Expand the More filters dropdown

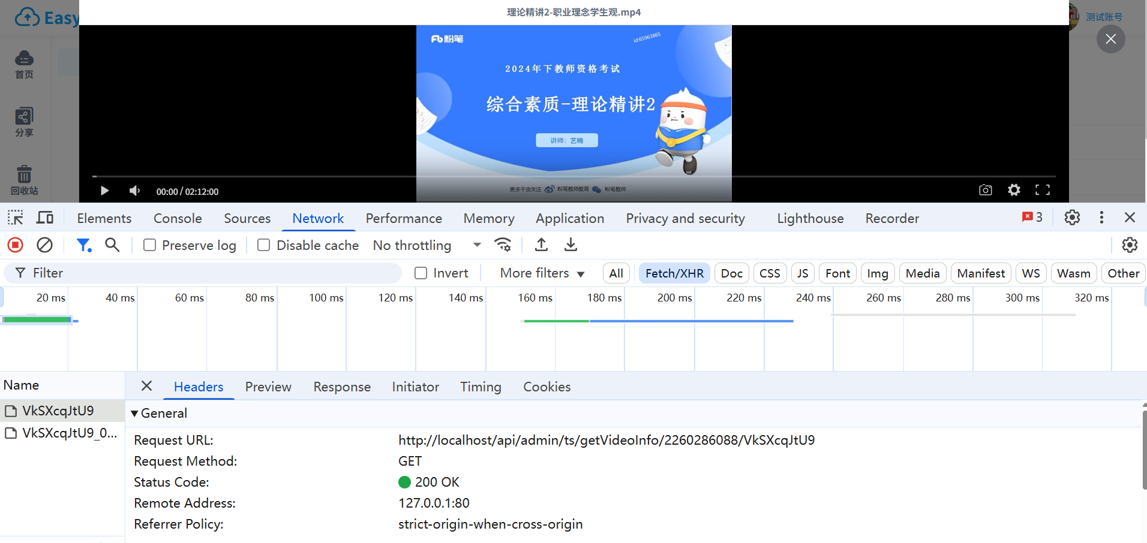(x=542, y=273)
